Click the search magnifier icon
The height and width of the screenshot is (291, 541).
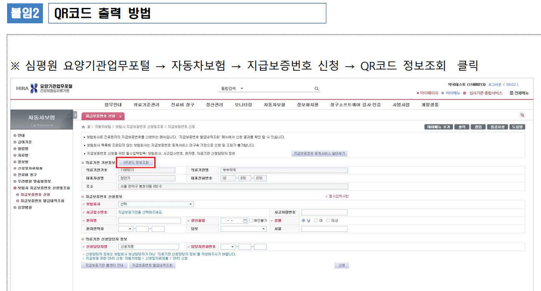coord(316,89)
